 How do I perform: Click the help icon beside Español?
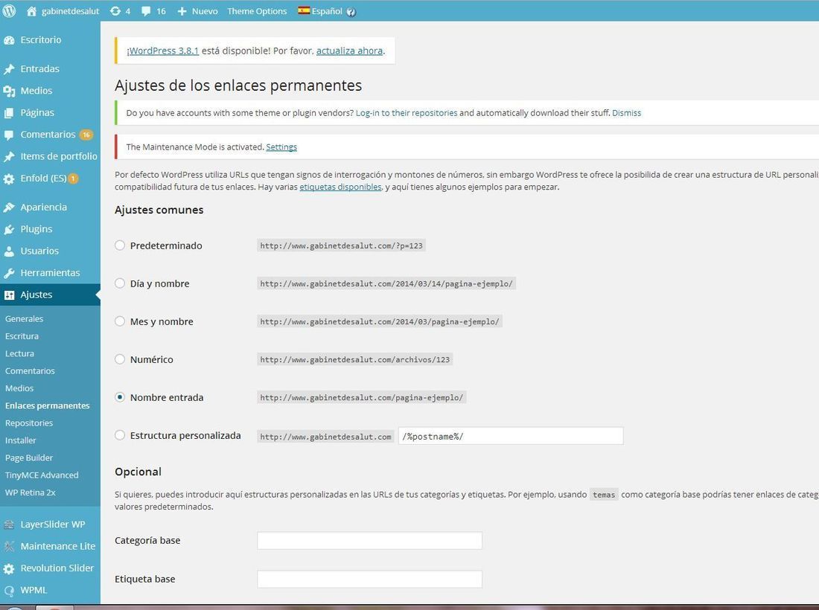coord(351,12)
